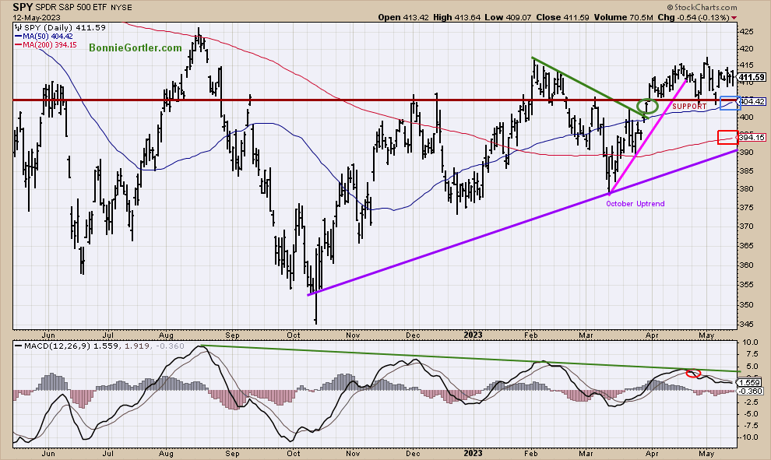Select the 350 price axis label
This screenshot has width=771, height=460.
pos(746,304)
